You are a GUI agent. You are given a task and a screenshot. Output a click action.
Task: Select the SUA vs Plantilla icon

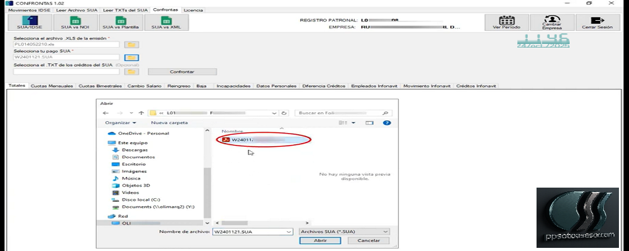pos(121,23)
